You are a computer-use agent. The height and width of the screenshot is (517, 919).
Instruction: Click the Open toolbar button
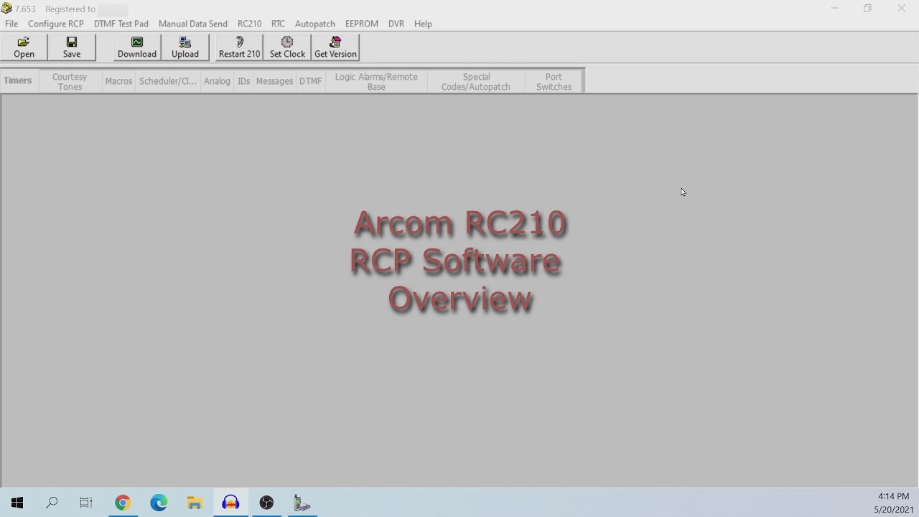click(x=24, y=47)
